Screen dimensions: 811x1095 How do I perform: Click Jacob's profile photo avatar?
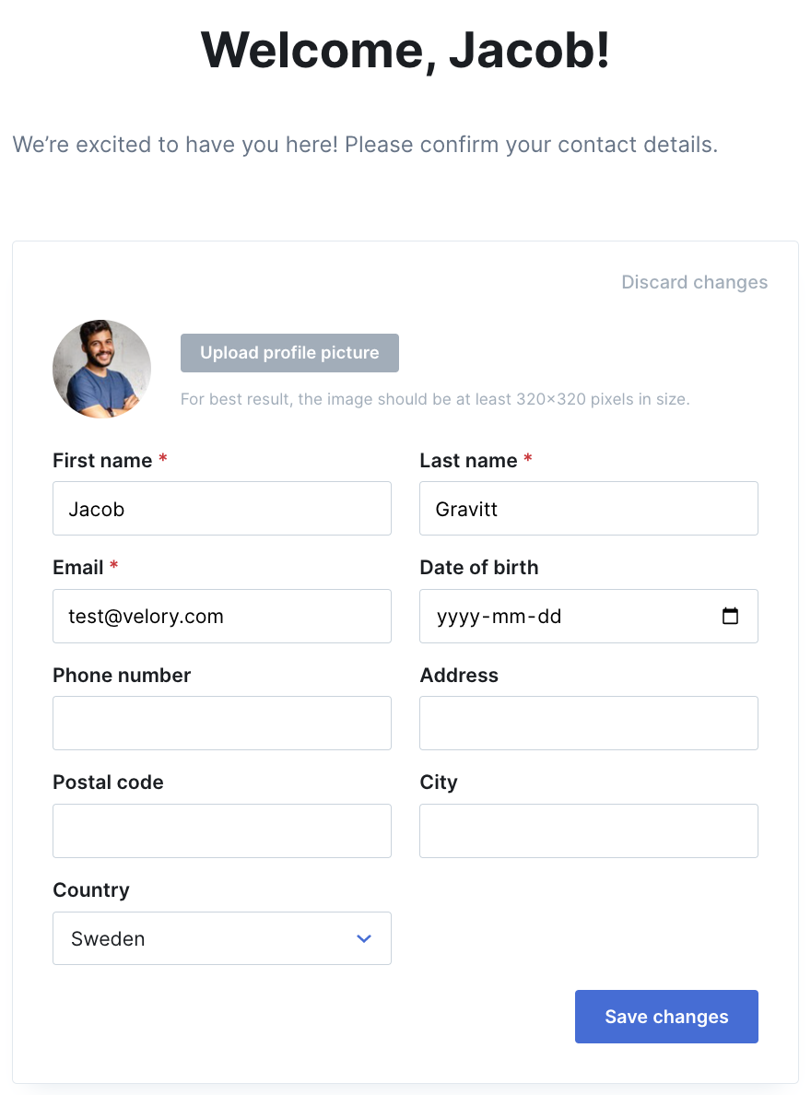pos(102,369)
